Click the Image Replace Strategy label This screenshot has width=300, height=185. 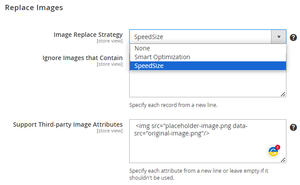tap(88, 35)
